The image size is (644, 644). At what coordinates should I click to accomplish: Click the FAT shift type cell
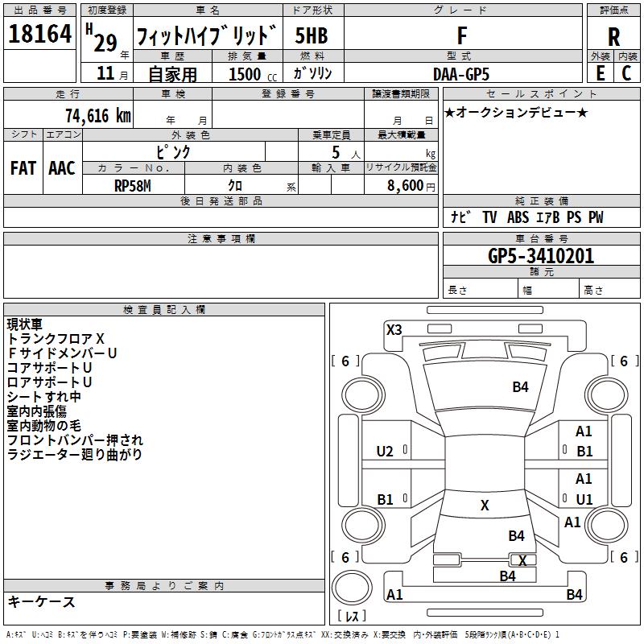[23, 167]
